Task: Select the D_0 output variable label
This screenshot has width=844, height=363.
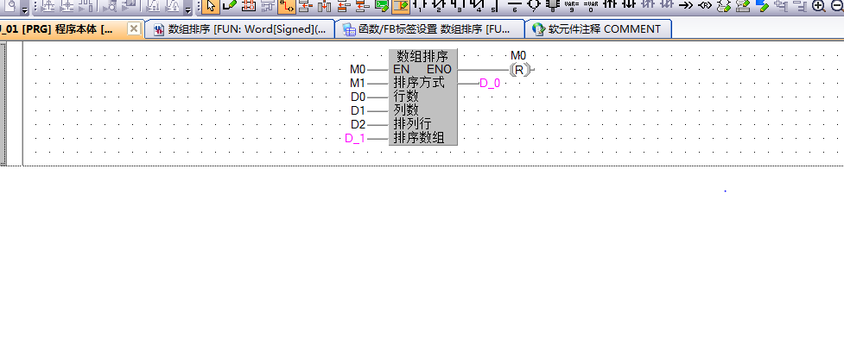Action: (490, 84)
